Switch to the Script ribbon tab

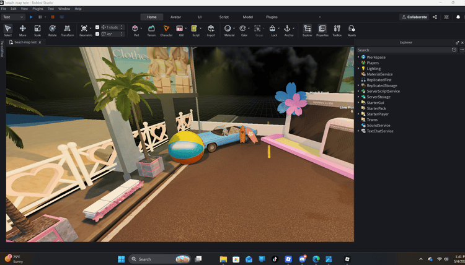224,17
